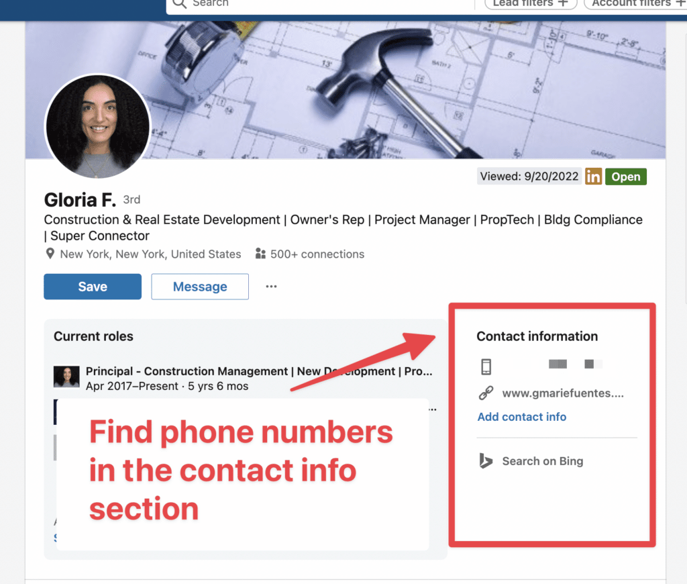Screen dimensions: 687x584
Task: Open the overflow menu on the role card
Action: (x=433, y=409)
